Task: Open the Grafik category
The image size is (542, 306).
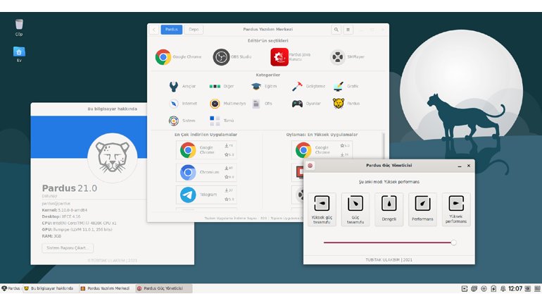Action: [339, 86]
